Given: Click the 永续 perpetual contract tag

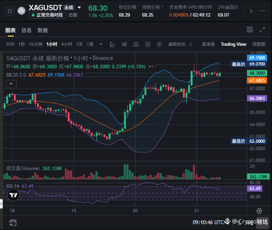Looking at the screenshot, I should [x=69, y=8].
